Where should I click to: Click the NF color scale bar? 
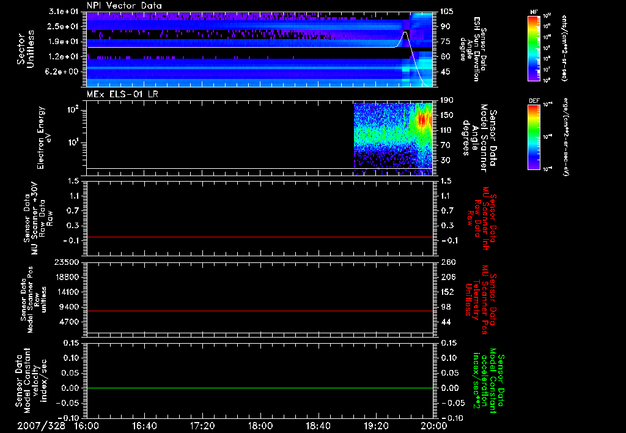click(x=534, y=48)
